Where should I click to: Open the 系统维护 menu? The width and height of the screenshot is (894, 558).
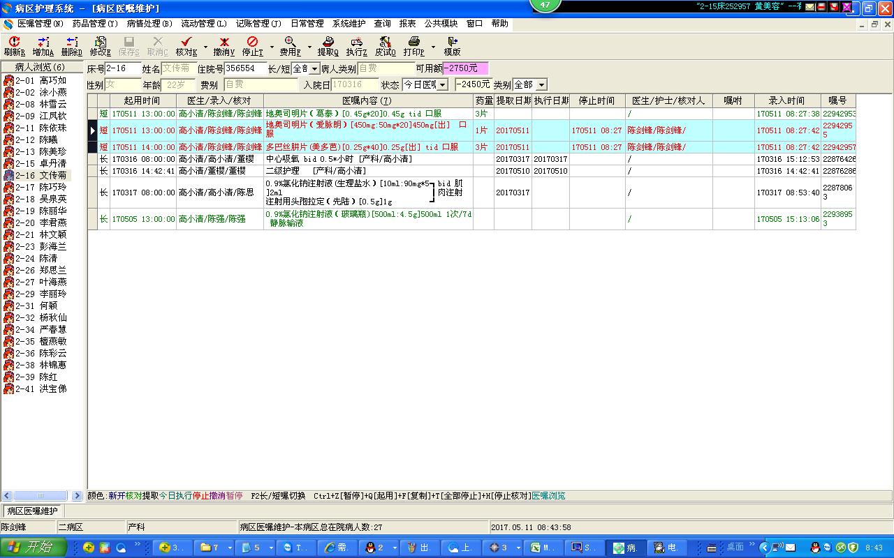349,24
